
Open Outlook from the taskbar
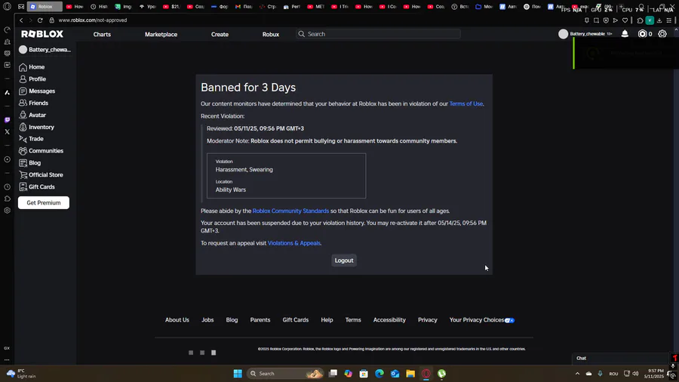coord(395,374)
